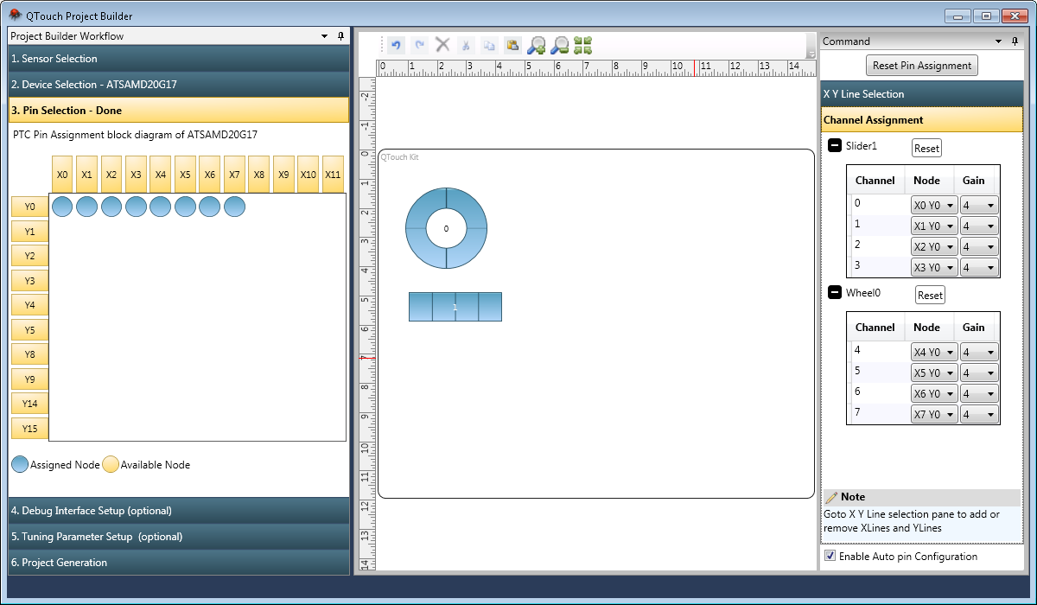The image size is (1037, 605).
Task: Click the X8 line header button
Action: pyautogui.click(x=259, y=174)
